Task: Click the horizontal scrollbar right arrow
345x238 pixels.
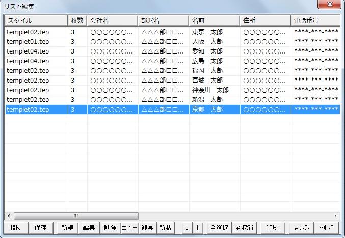Action: pos(335,216)
